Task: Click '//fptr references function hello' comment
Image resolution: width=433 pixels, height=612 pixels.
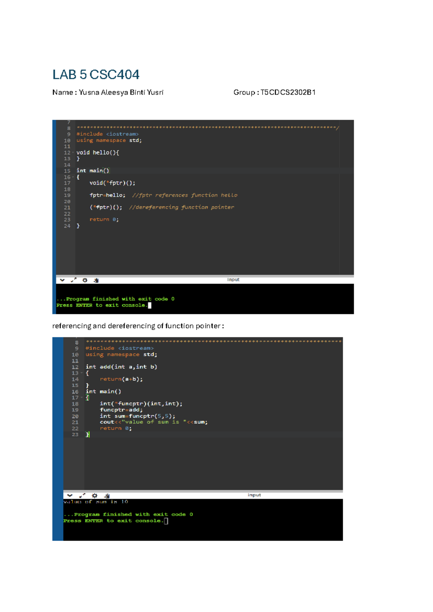Action: pos(185,195)
